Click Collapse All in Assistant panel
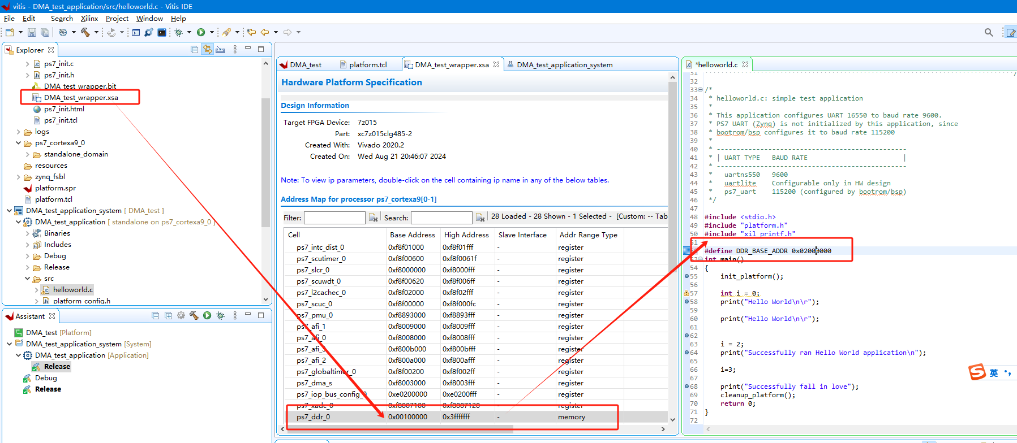 click(156, 316)
